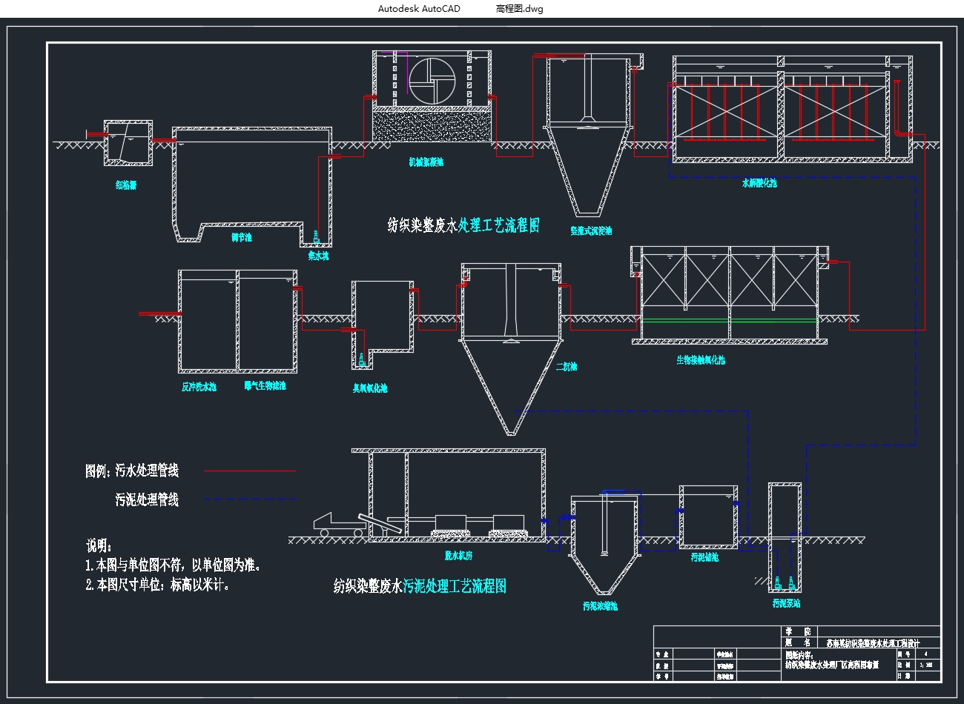The image size is (964, 704).
Task: Click the red 污水处理管线 legend line
Action: click(x=250, y=471)
